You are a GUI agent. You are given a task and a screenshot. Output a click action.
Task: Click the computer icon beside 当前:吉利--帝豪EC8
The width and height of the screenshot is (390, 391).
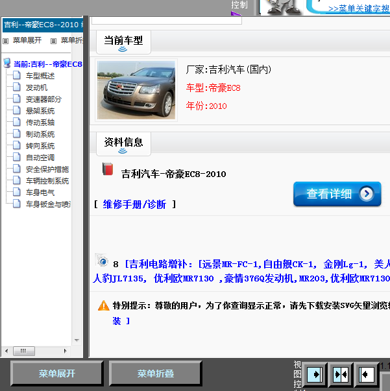[7, 64]
